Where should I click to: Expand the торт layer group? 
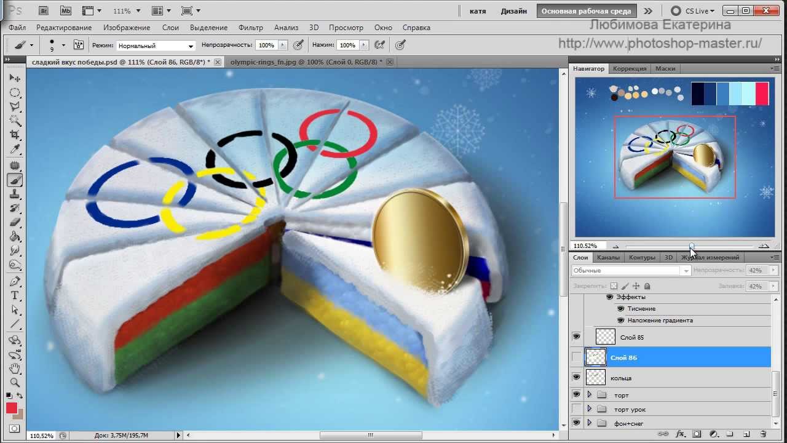[x=589, y=394]
